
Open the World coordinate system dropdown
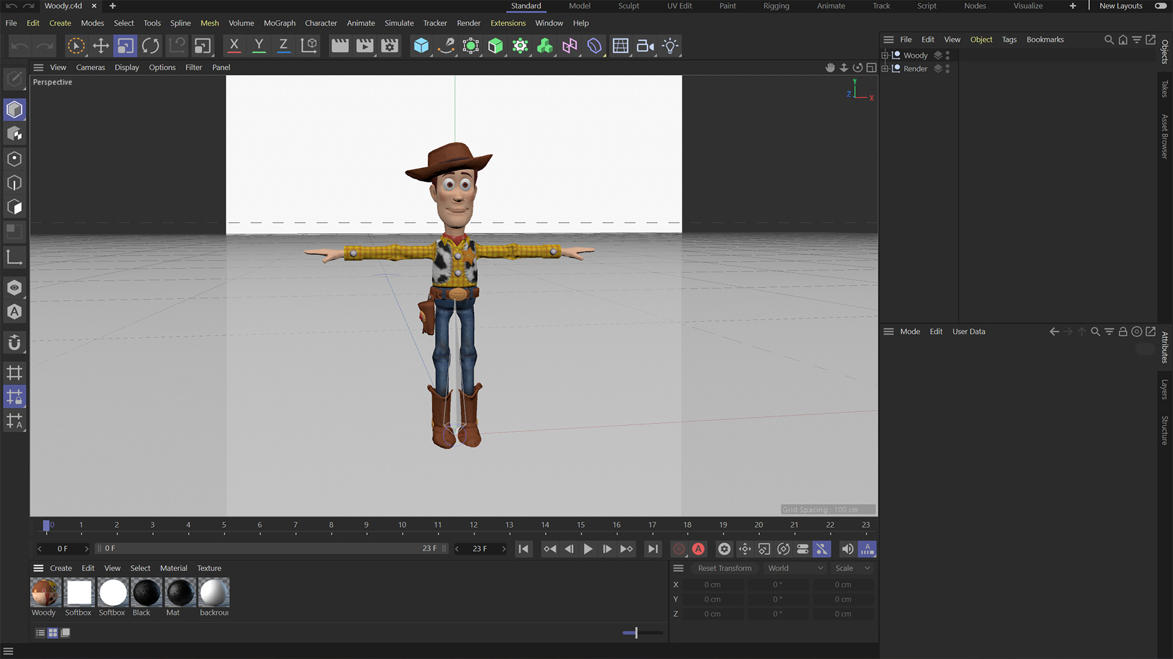[x=795, y=568]
